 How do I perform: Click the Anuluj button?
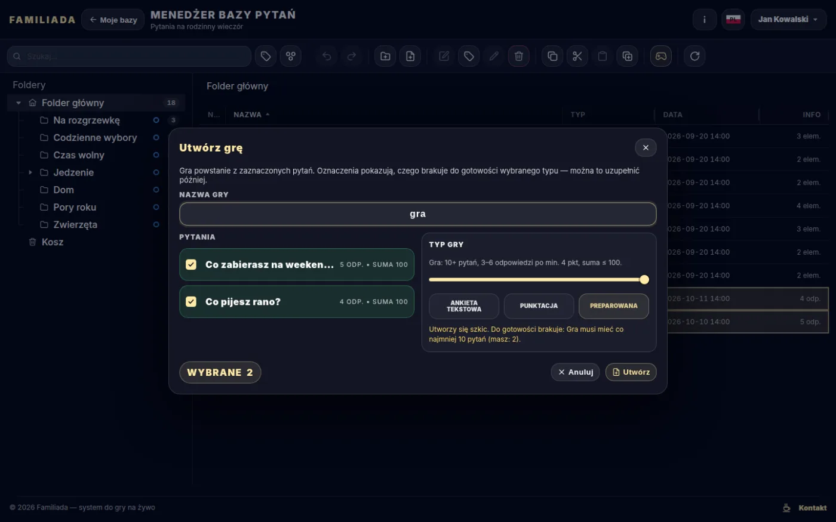point(575,372)
